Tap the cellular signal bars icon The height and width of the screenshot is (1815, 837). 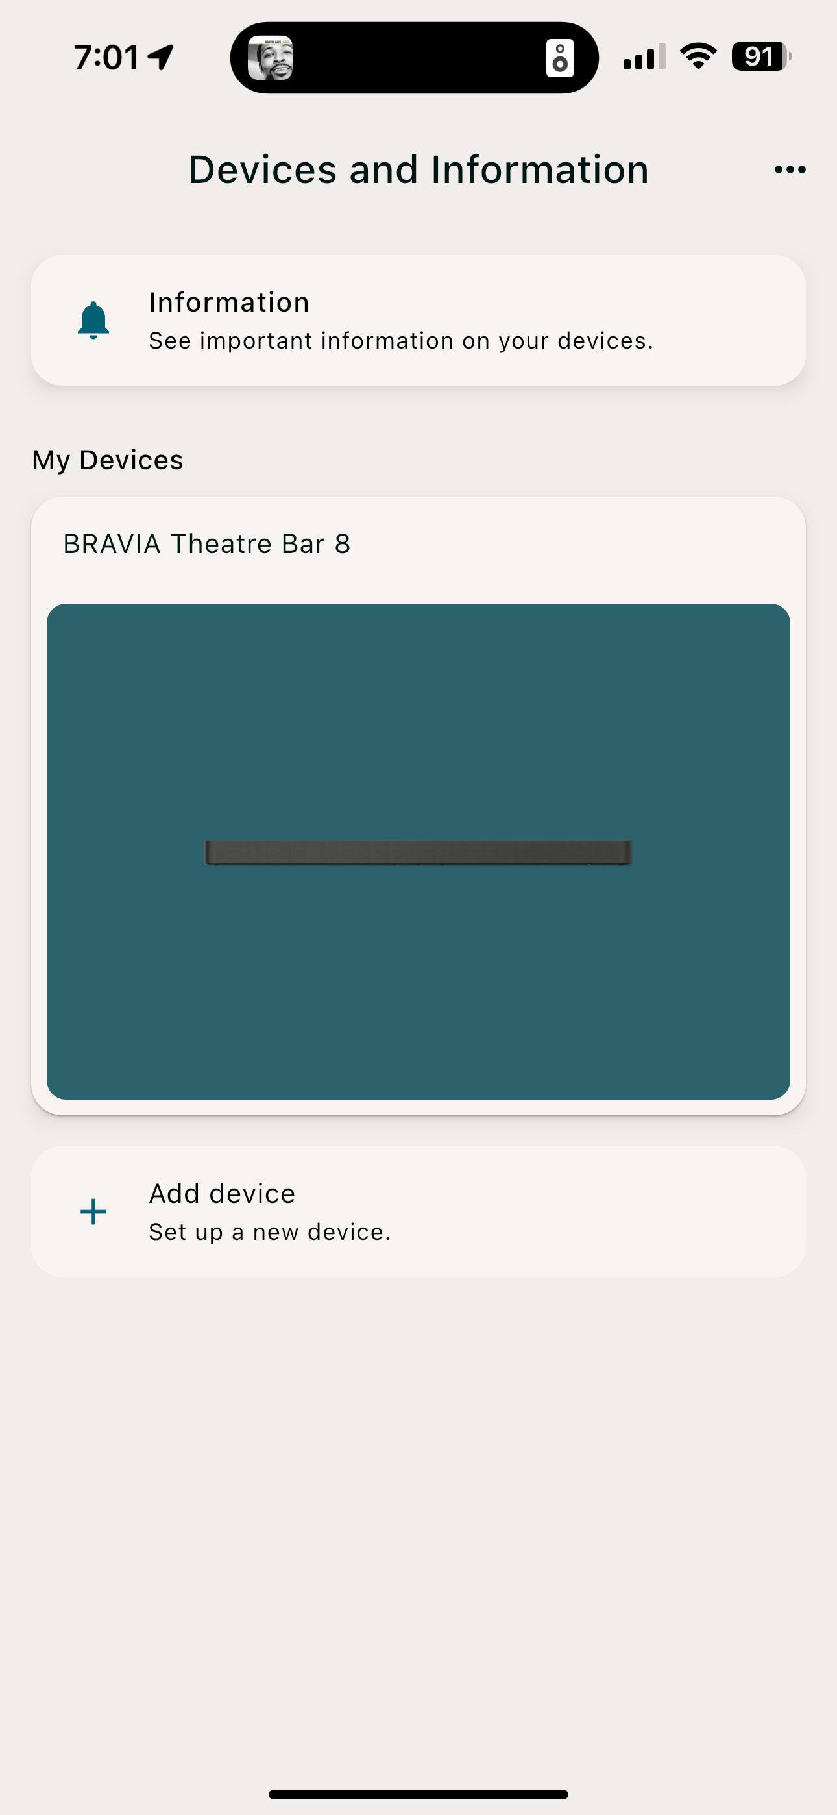(643, 58)
